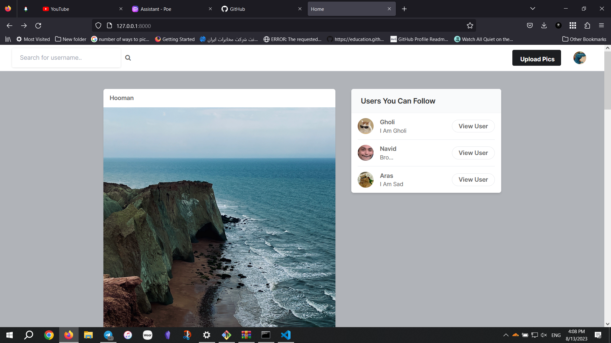Click the extensions puzzle icon in toolbar

click(x=587, y=25)
